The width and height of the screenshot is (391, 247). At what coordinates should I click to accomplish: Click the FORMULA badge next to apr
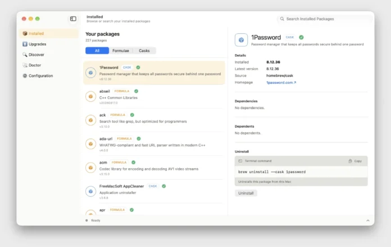117,210
